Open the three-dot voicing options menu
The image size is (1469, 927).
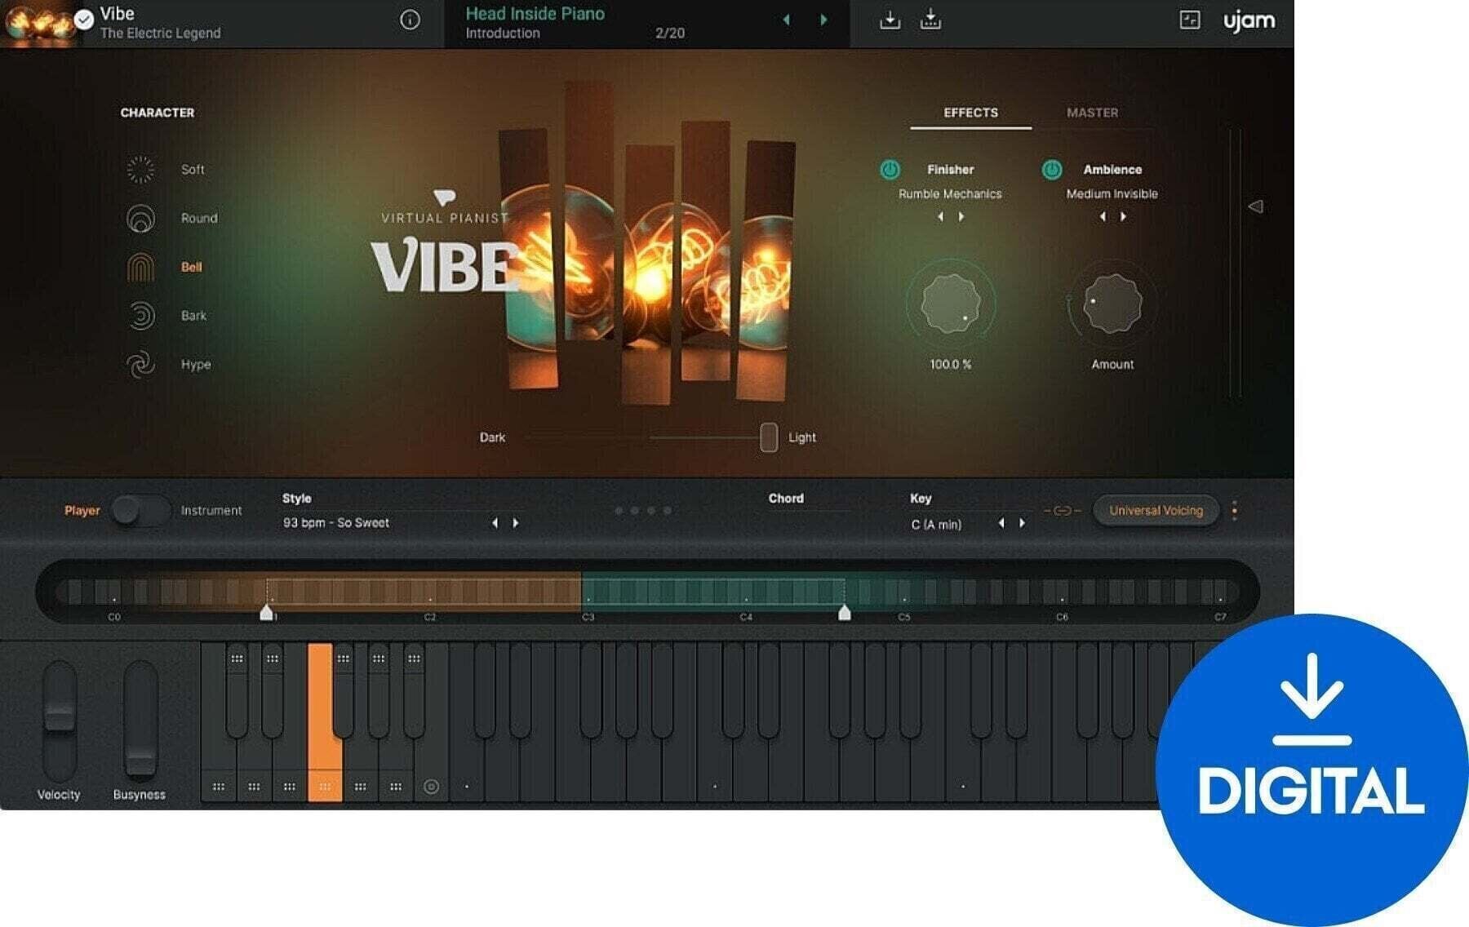[x=1234, y=510]
